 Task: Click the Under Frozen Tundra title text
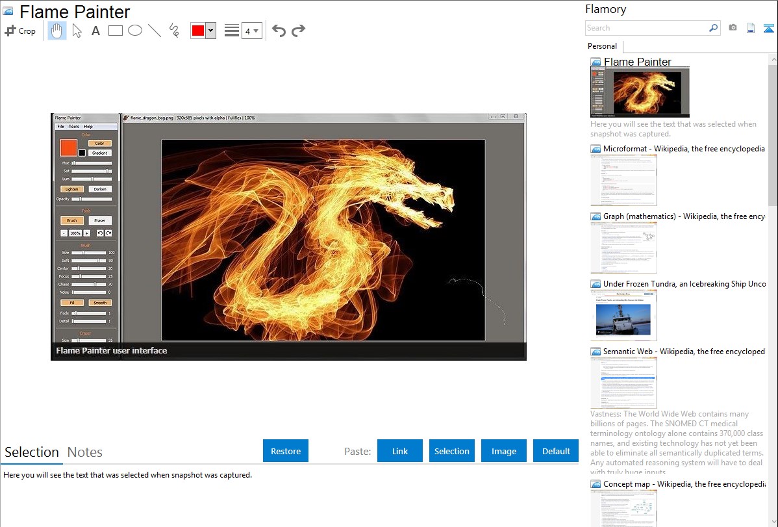click(684, 283)
